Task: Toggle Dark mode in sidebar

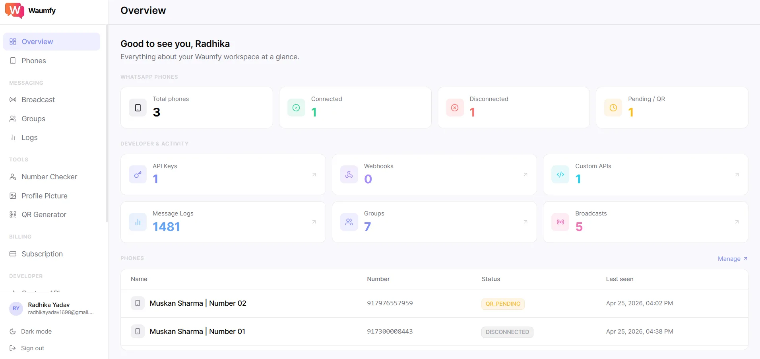Action: coord(36,332)
